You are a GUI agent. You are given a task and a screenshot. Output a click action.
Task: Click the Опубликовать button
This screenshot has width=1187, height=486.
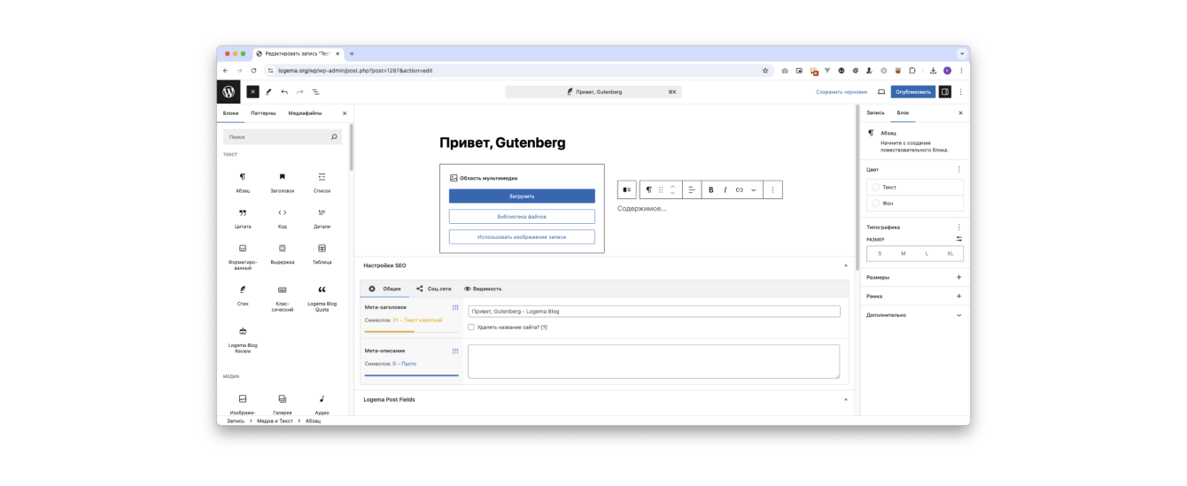point(913,91)
